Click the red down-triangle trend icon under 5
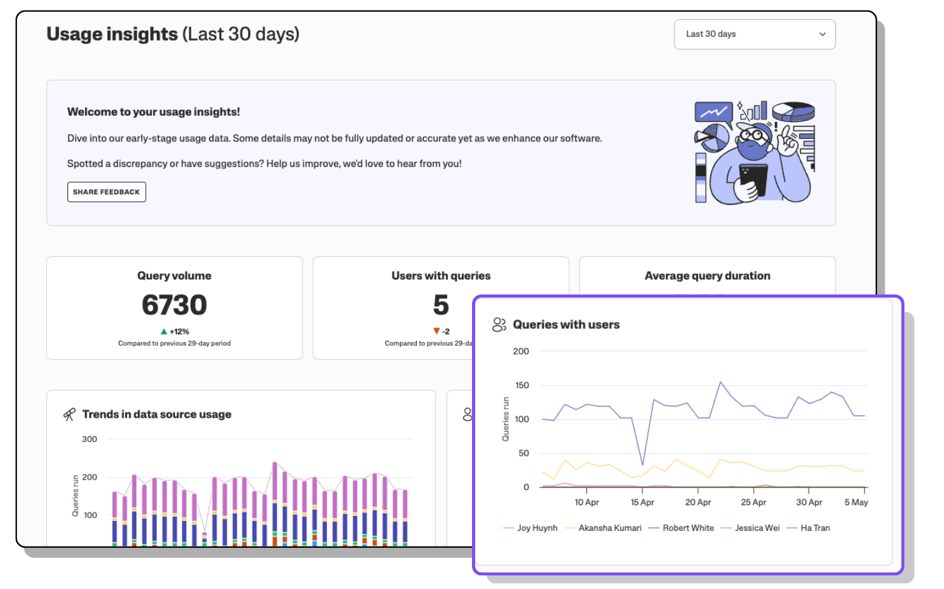This screenshot has height=589, width=944. 436,331
